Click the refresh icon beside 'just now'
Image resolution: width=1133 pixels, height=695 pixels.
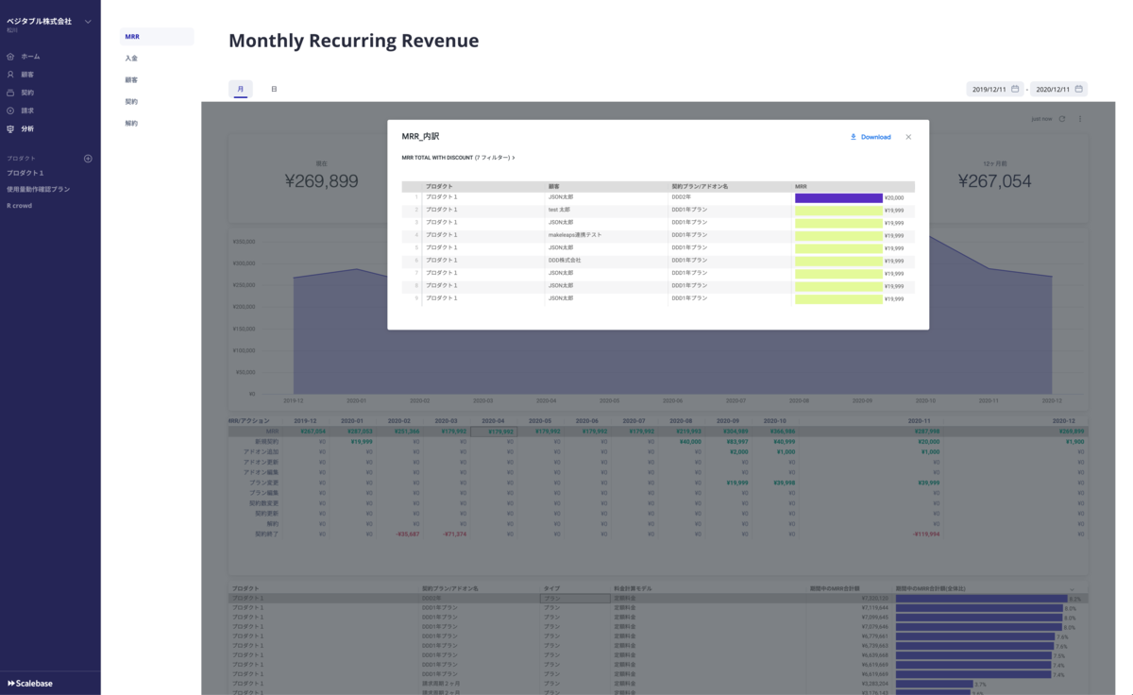tap(1062, 119)
